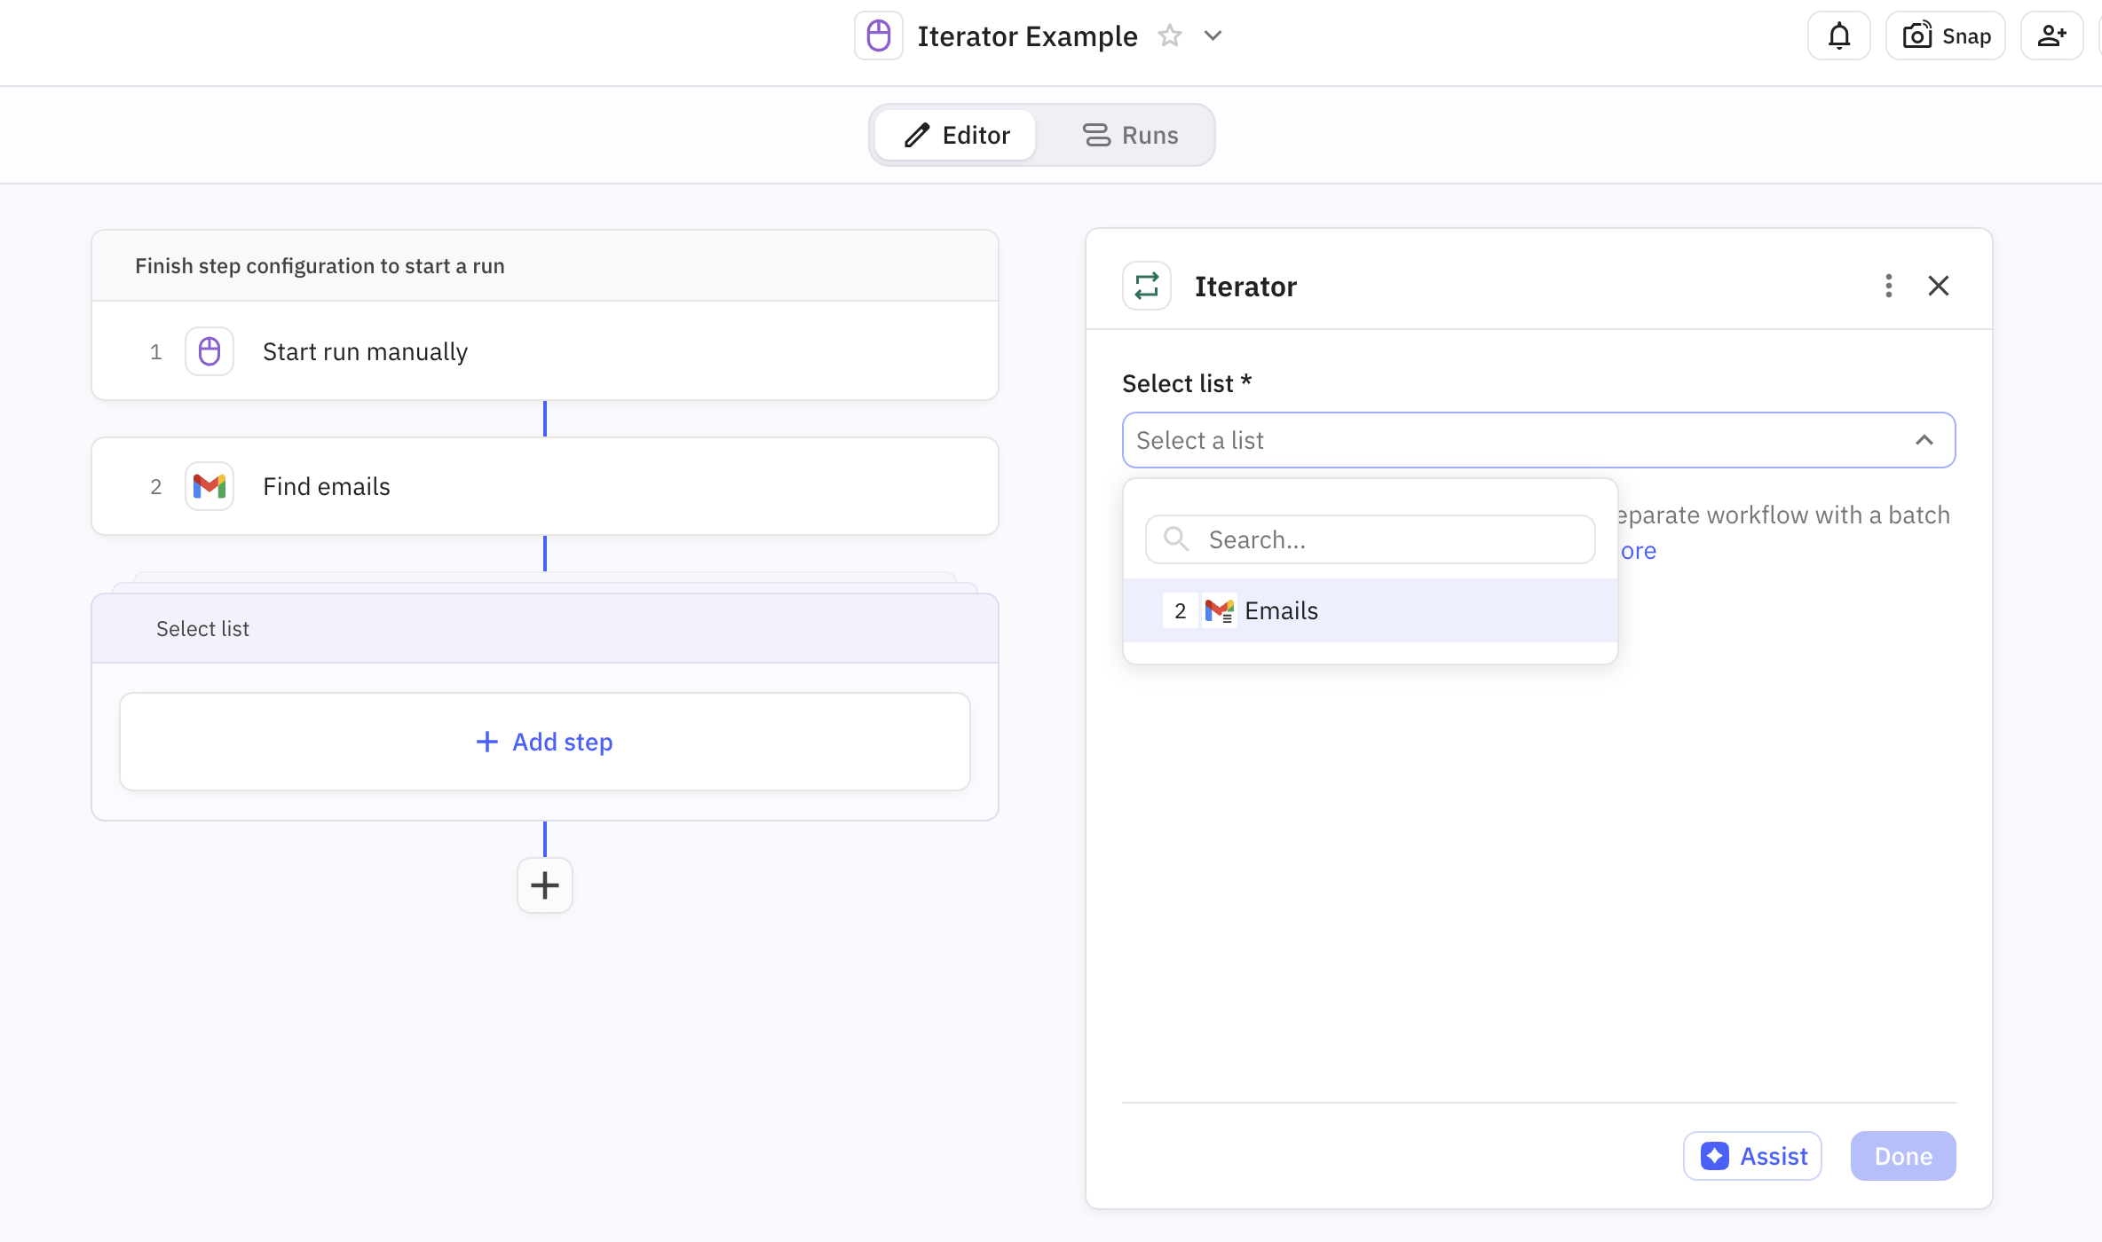Click the Iterator loop icon in panel
This screenshot has height=1242, width=2102.
(1146, 286)
